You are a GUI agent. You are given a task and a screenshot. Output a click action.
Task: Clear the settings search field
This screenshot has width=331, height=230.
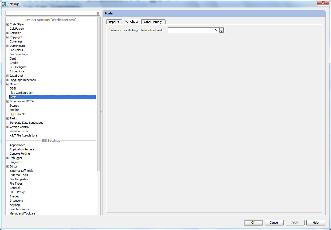tap(98, 13)
